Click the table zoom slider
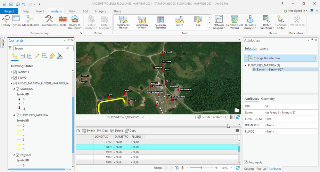The width and height of the screenshot is (320, 172). [201, 168]
